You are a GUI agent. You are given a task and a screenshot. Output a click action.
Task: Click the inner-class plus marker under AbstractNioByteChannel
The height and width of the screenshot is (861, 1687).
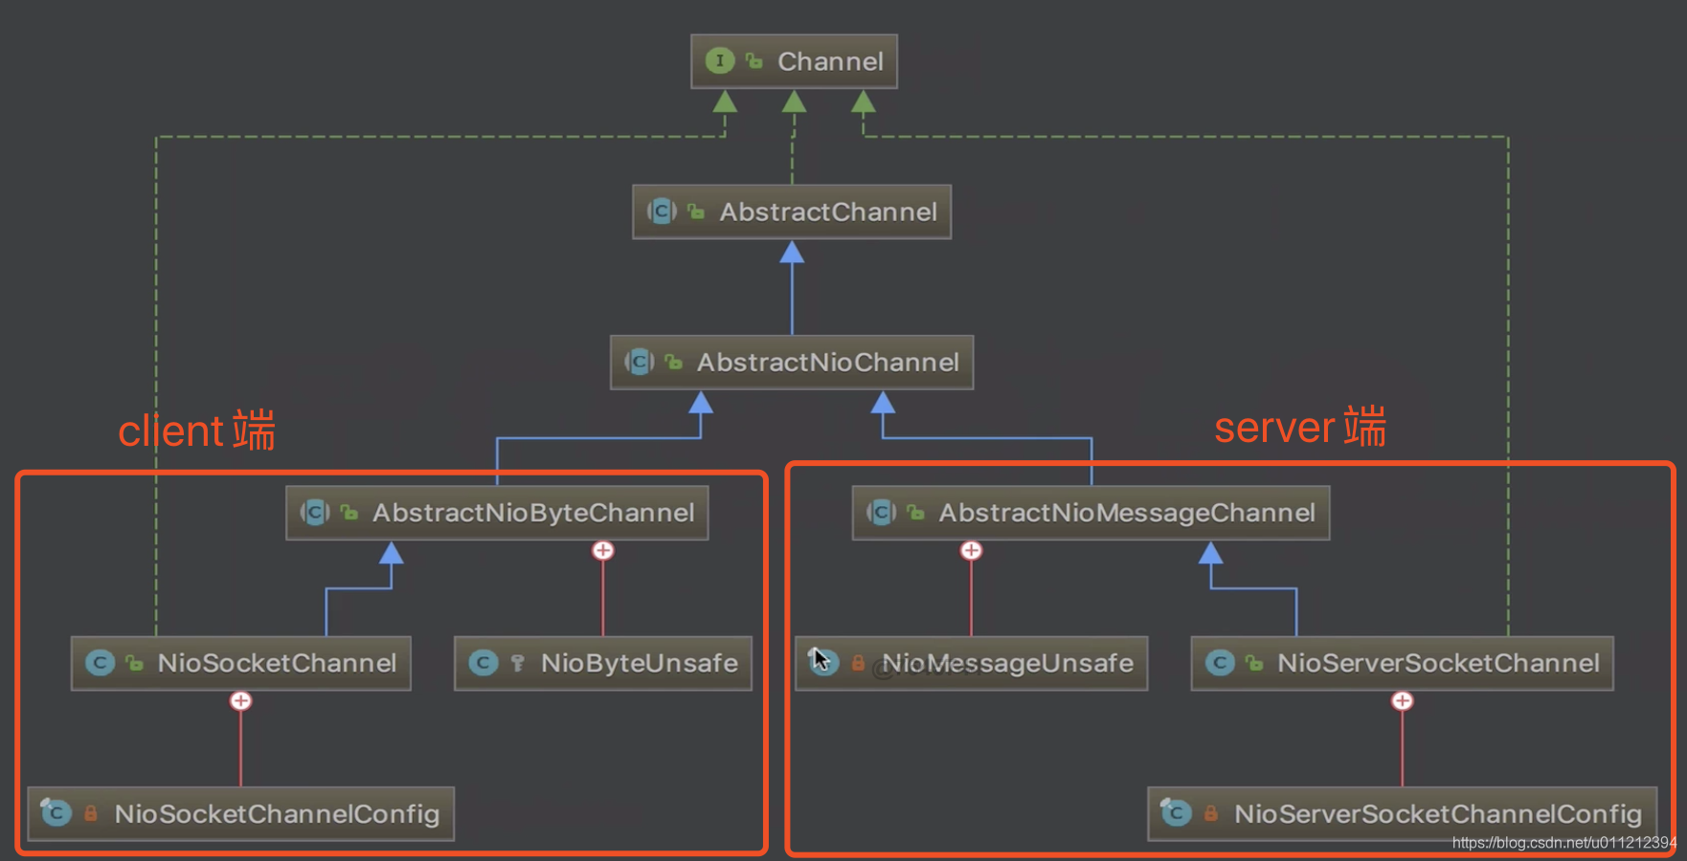[x=603, y=551]
